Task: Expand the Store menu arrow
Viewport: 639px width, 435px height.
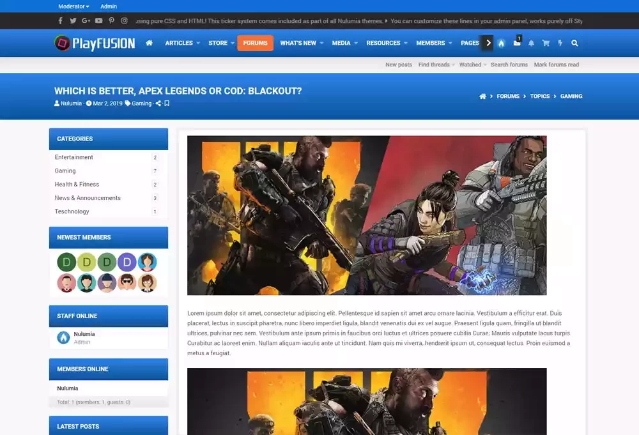Action: (x=233, y=43)
